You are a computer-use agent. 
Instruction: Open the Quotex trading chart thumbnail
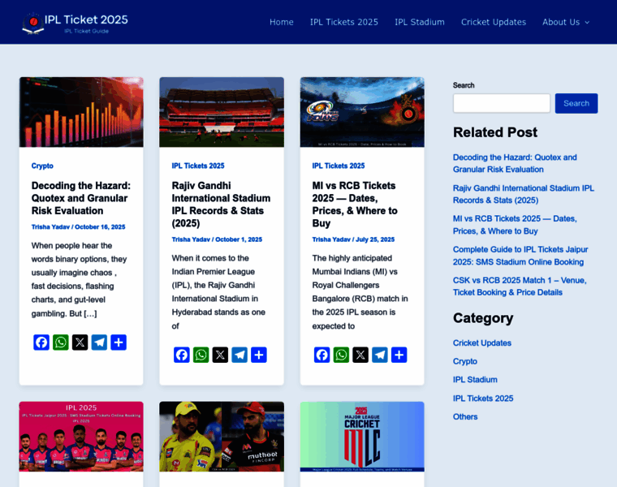(81, 112)
